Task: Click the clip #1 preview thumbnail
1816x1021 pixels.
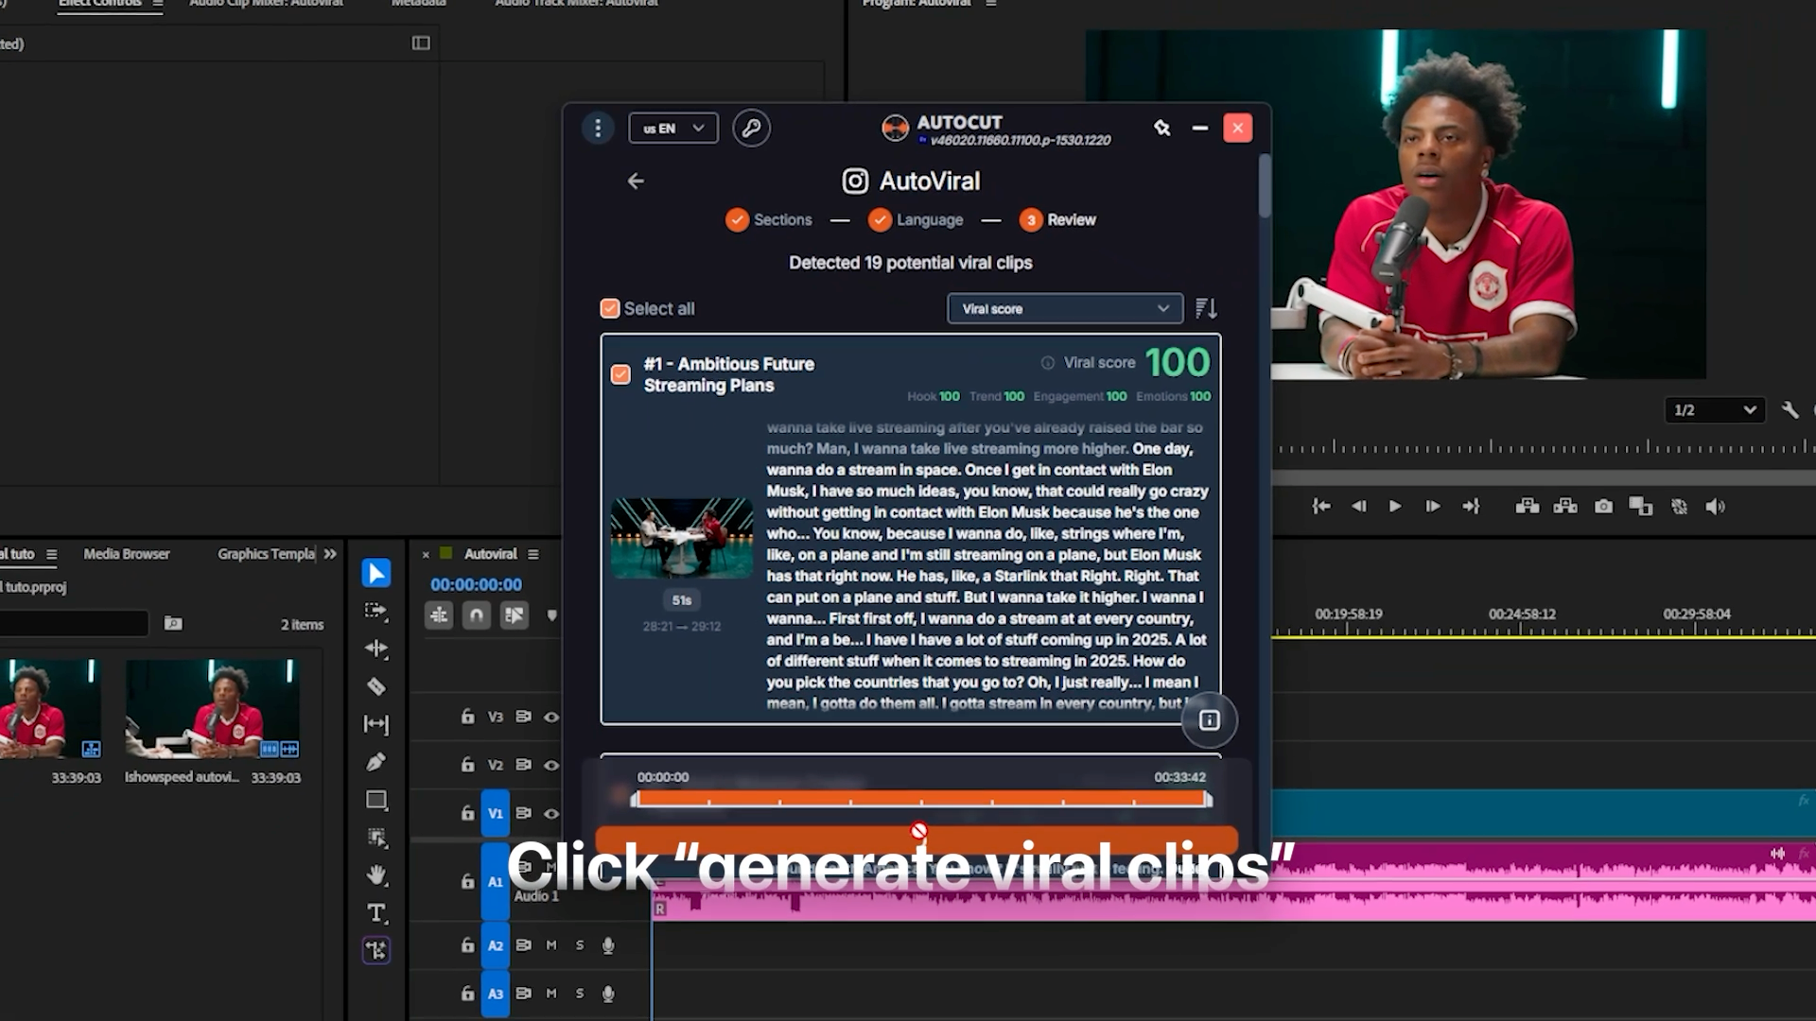Action: (682, 538)
